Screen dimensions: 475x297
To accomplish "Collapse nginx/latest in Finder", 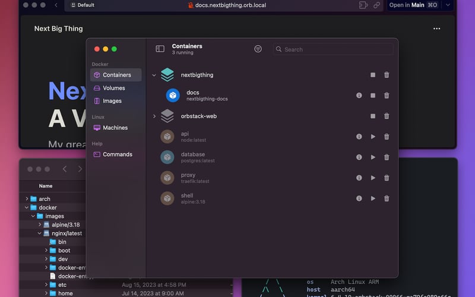I will (x=40, y=233).
